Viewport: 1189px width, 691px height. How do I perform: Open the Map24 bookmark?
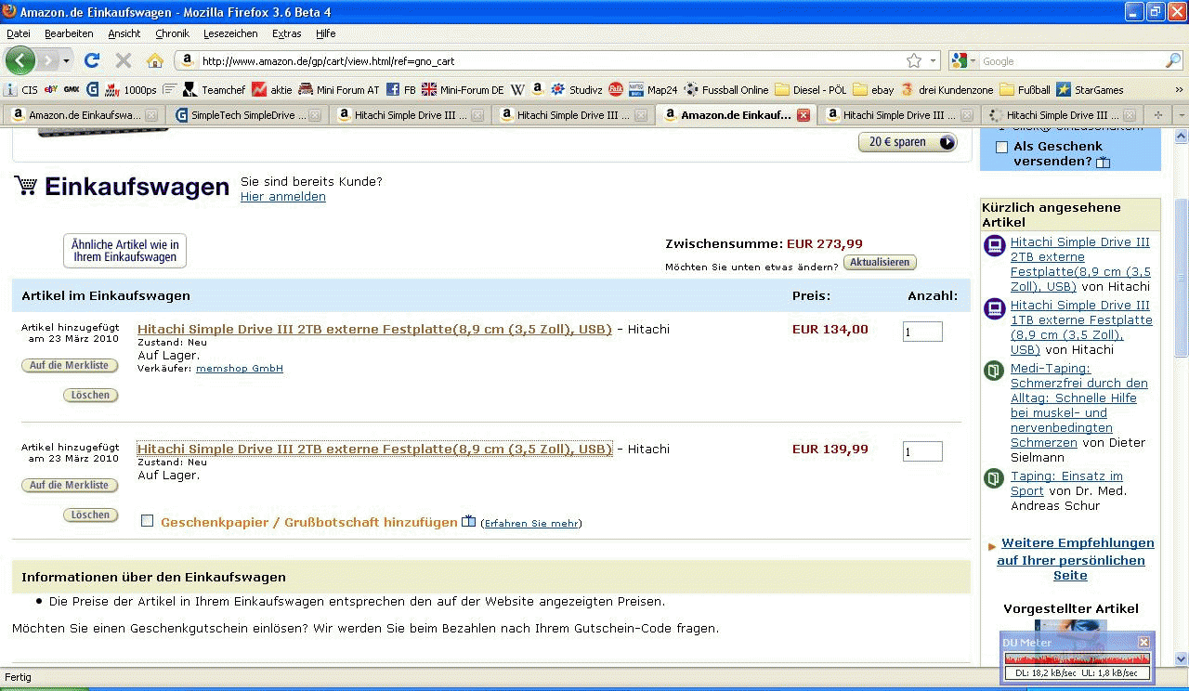tap(654, 90)
